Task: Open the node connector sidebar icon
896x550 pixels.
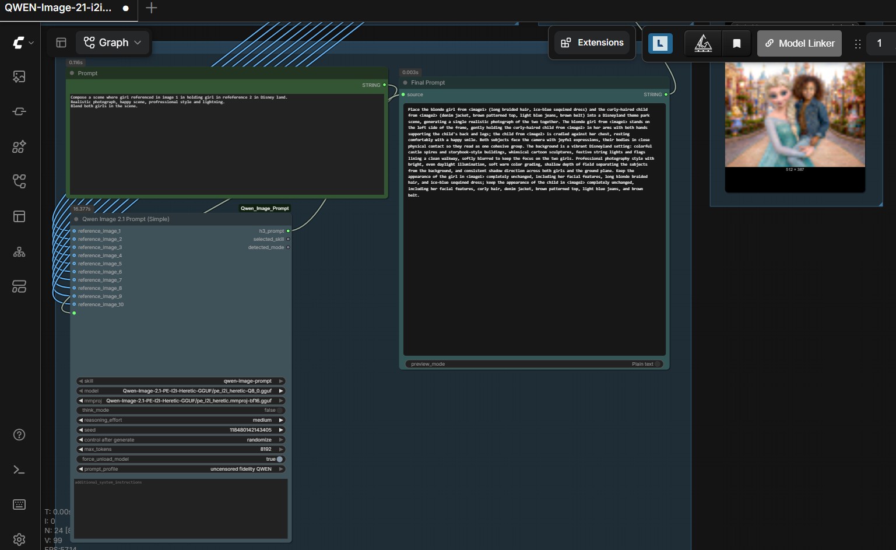Action: [x=19, y=111]
